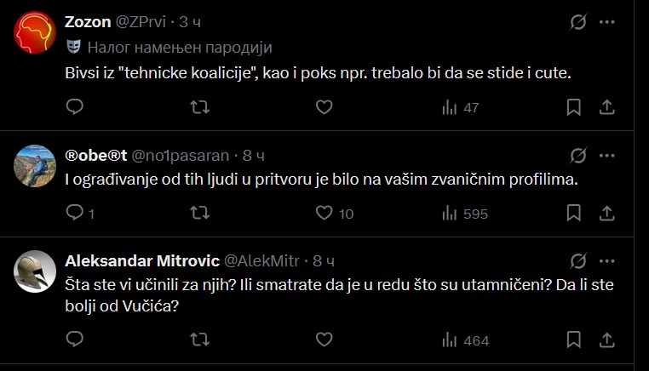
Task: Share Aleksandar Mitrovic's tweet
Action: (606, 340)
